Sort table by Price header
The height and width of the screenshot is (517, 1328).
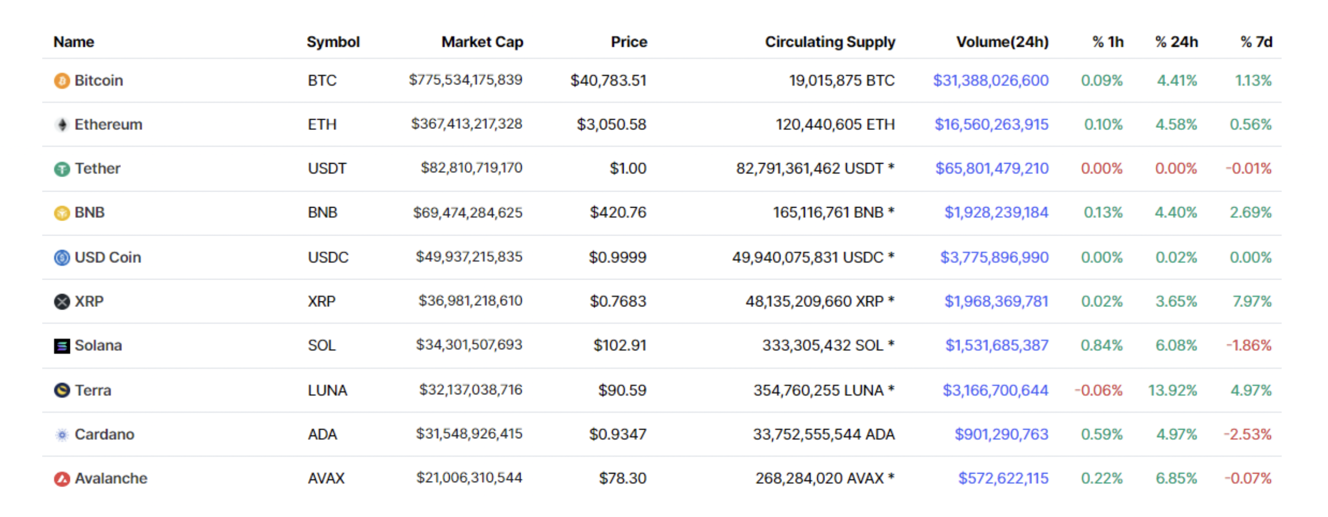pos(629,42)
